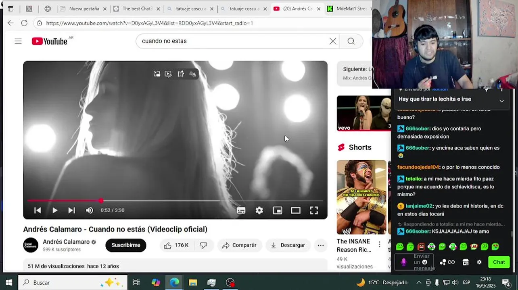Click the first video overlay toolbar icon
Image resolution: width=518 pixels, height=290 pixels.
[157, 74]
